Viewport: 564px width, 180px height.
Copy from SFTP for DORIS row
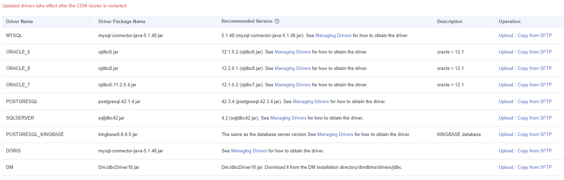pos(535,151)
